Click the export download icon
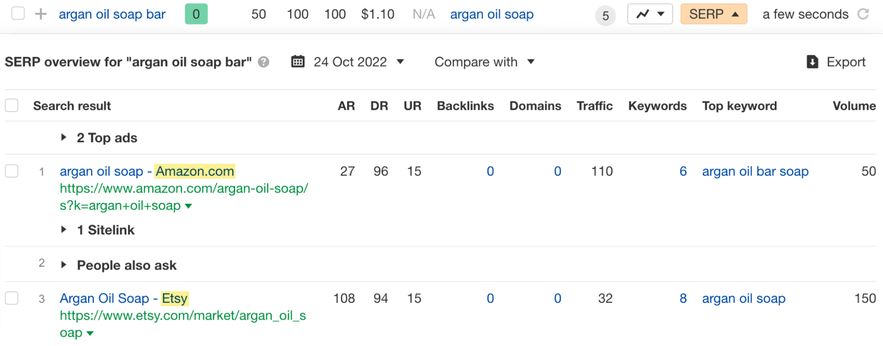Screen dimensions: 883x346 812,62
